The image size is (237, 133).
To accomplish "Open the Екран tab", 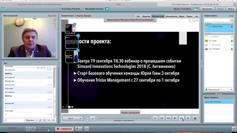I will click(189, 16).
